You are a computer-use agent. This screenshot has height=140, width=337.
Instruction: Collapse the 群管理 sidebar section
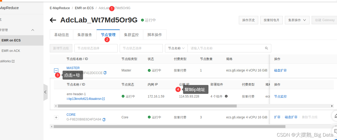tap(33, 30)
